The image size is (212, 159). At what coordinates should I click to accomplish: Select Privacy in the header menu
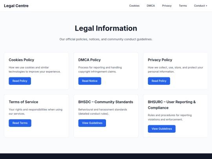[x=167, y=5]
